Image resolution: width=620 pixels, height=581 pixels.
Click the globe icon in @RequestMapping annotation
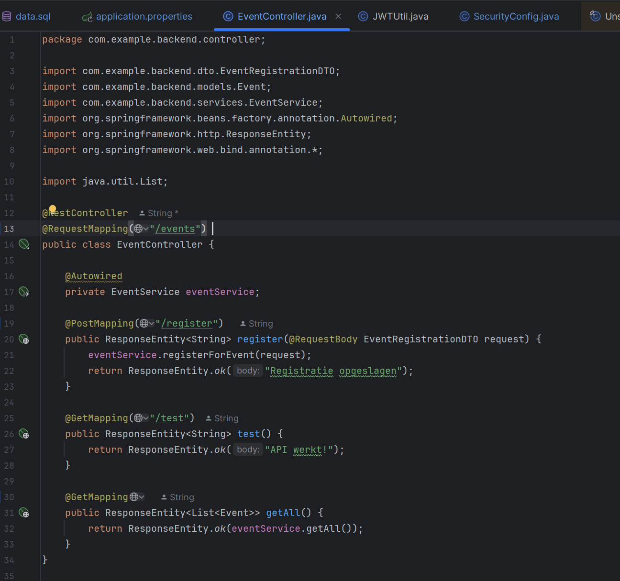[x=138, y=229]
